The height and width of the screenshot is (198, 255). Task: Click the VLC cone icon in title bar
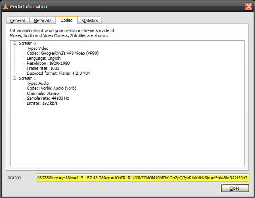click(x=6, y=6)
